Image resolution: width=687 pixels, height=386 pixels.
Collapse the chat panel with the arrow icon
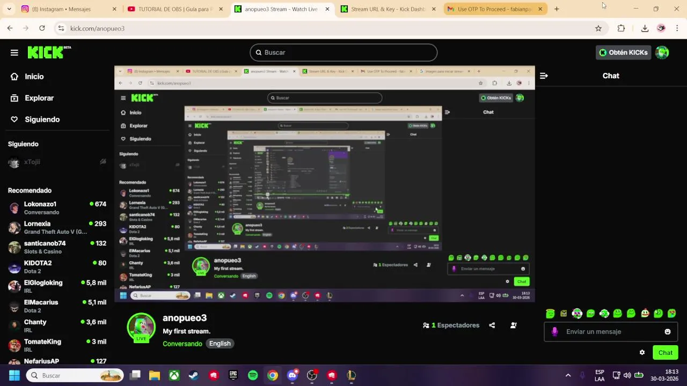coord(544,76)
